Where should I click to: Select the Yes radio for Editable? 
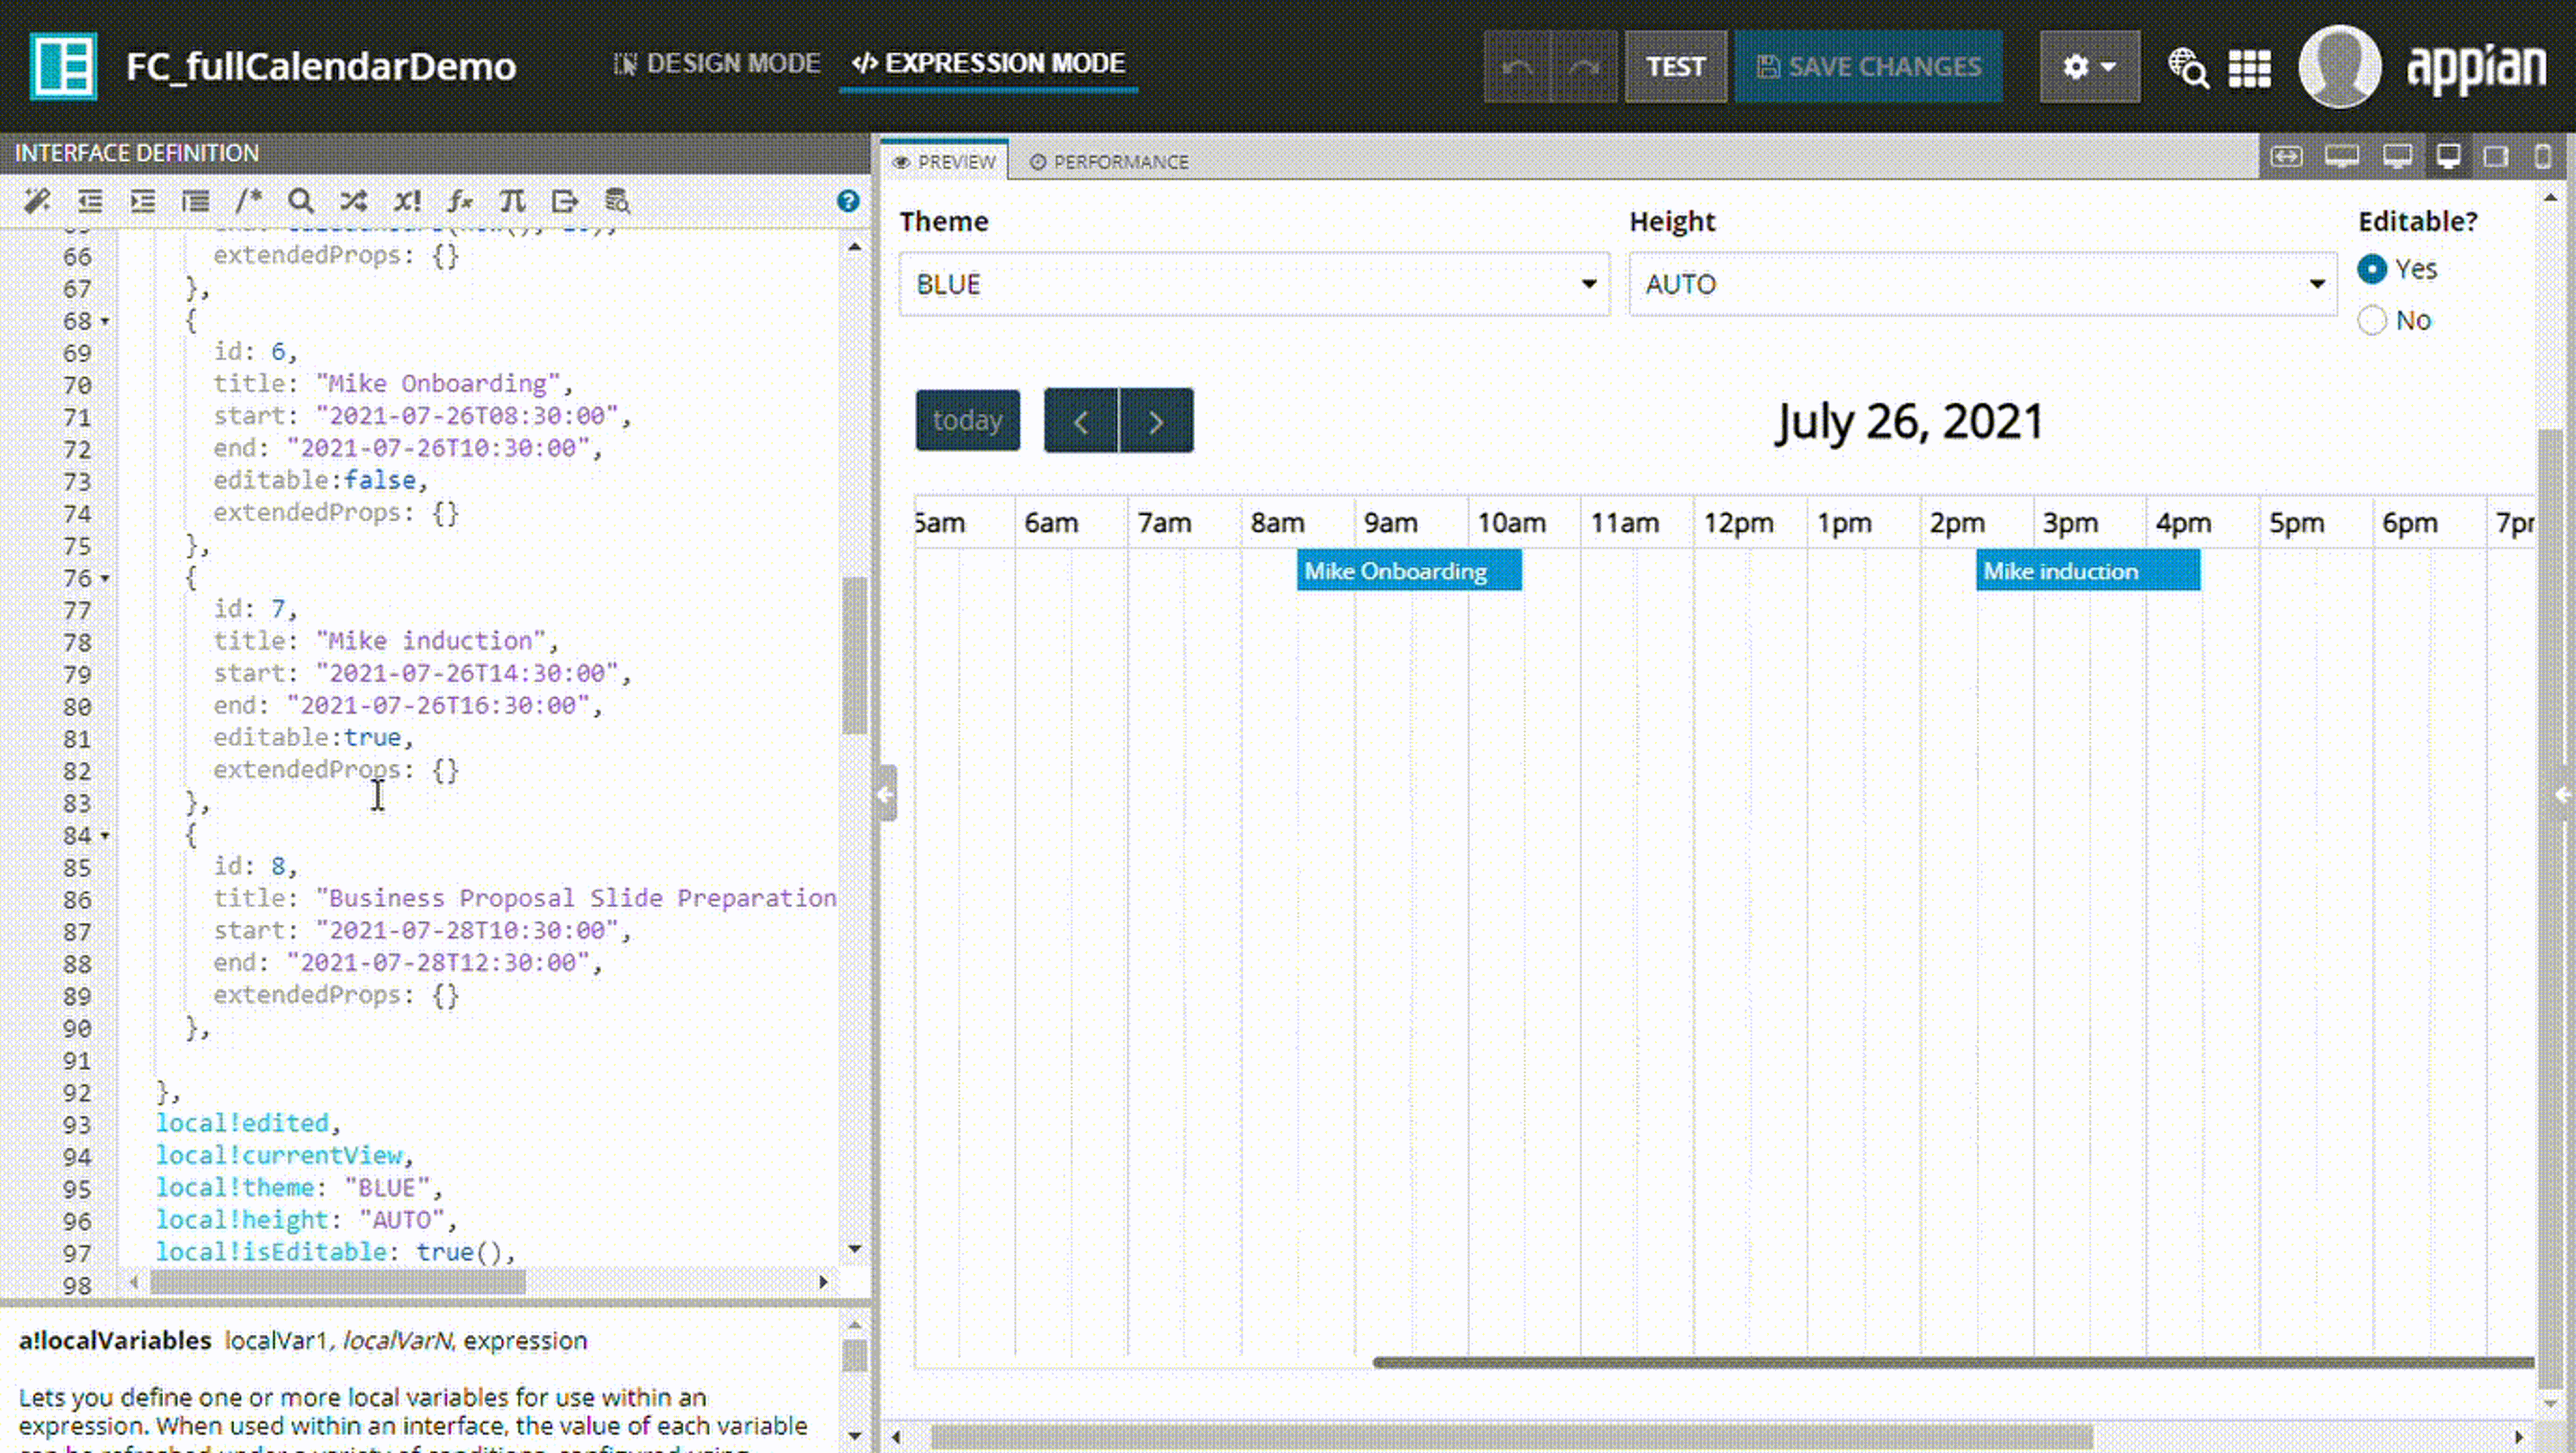(x=2372, y=269)
